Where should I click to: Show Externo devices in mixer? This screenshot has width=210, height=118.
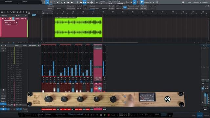[x=3, y=101]
